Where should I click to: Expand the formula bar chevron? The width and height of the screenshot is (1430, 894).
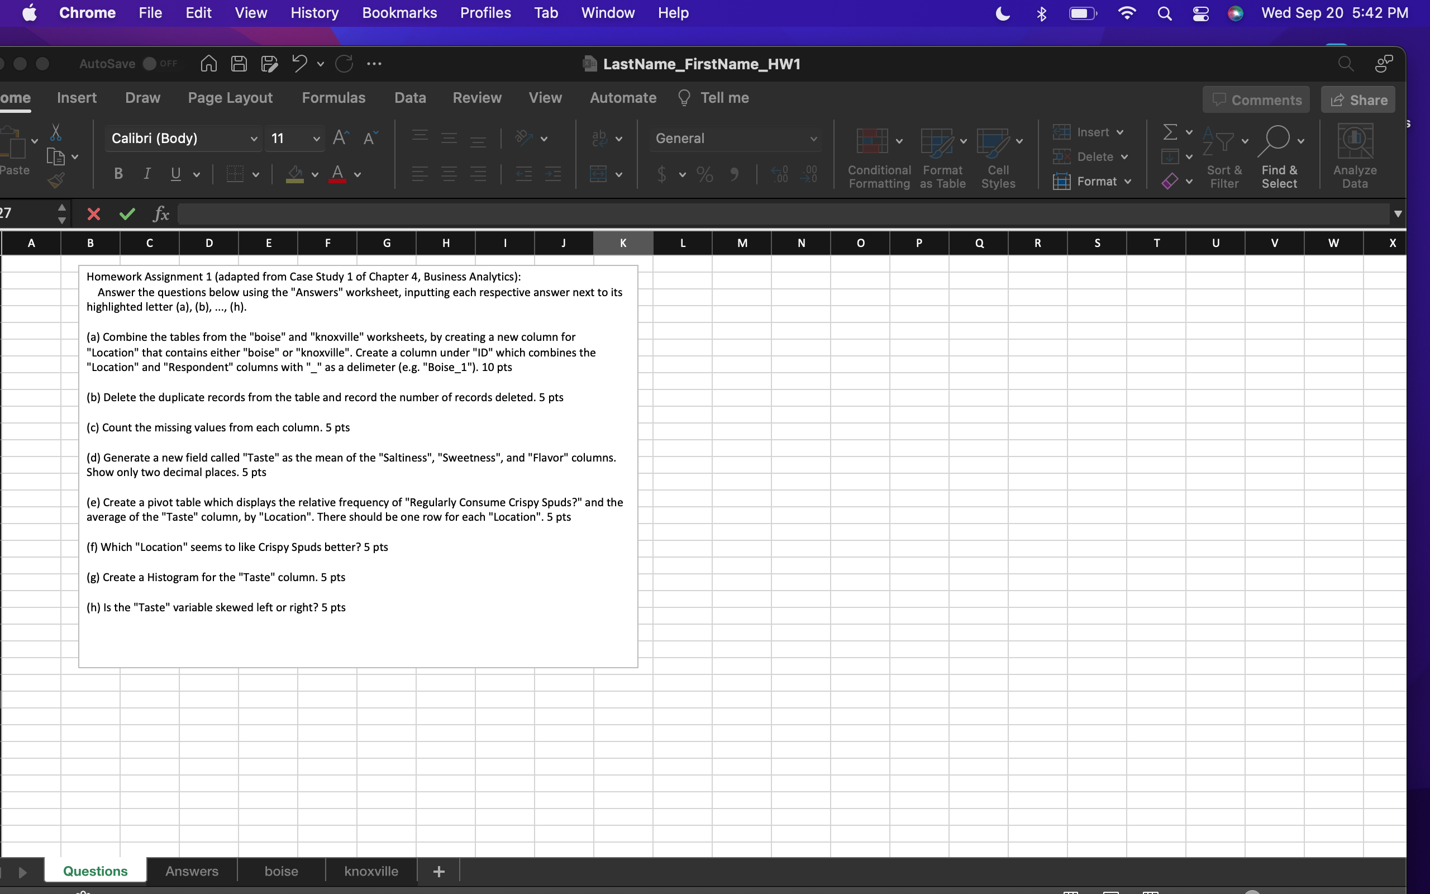click(x=1398, y=213)
